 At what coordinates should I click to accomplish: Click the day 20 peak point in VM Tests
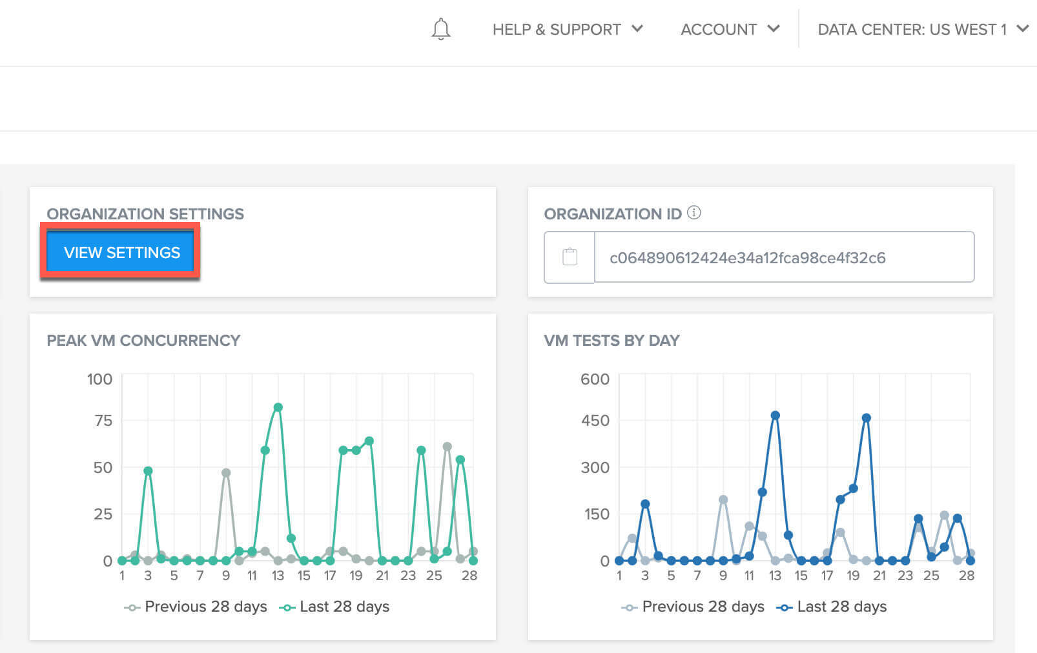[x=867, y=418]
